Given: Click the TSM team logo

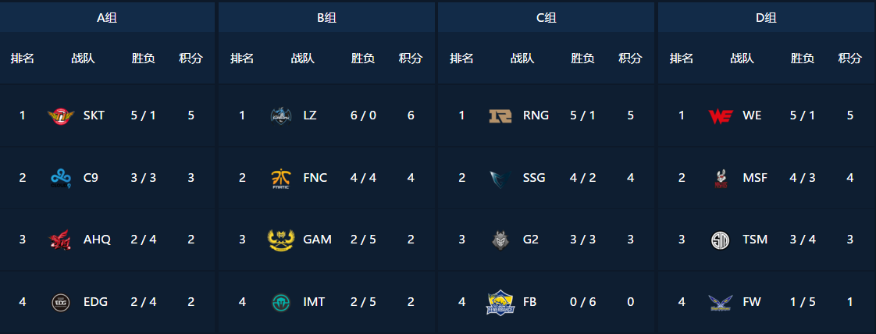Looking at the screenshot, I should point(720,240).
